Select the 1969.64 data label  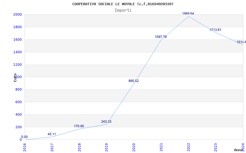point(188,13)
